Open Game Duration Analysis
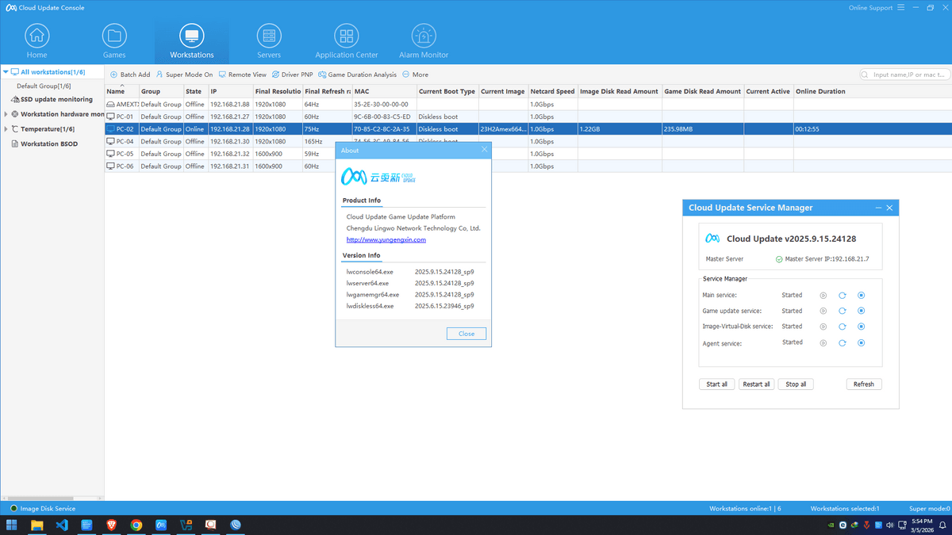The image size is (952, 535). point(322,75)
